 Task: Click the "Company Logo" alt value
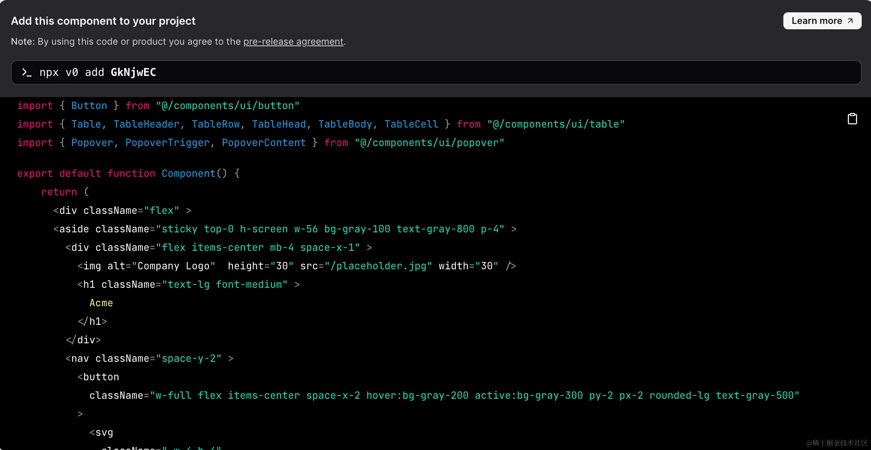[x=173, y=266]
